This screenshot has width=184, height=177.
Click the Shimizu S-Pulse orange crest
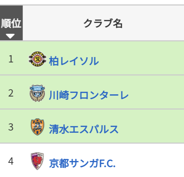pos(37,127)
